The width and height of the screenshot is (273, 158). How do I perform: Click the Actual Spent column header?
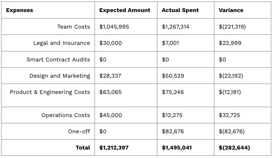(180, 10)
